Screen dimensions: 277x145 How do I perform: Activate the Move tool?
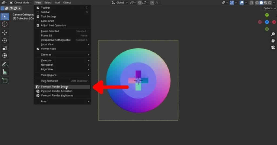point(5,33)
